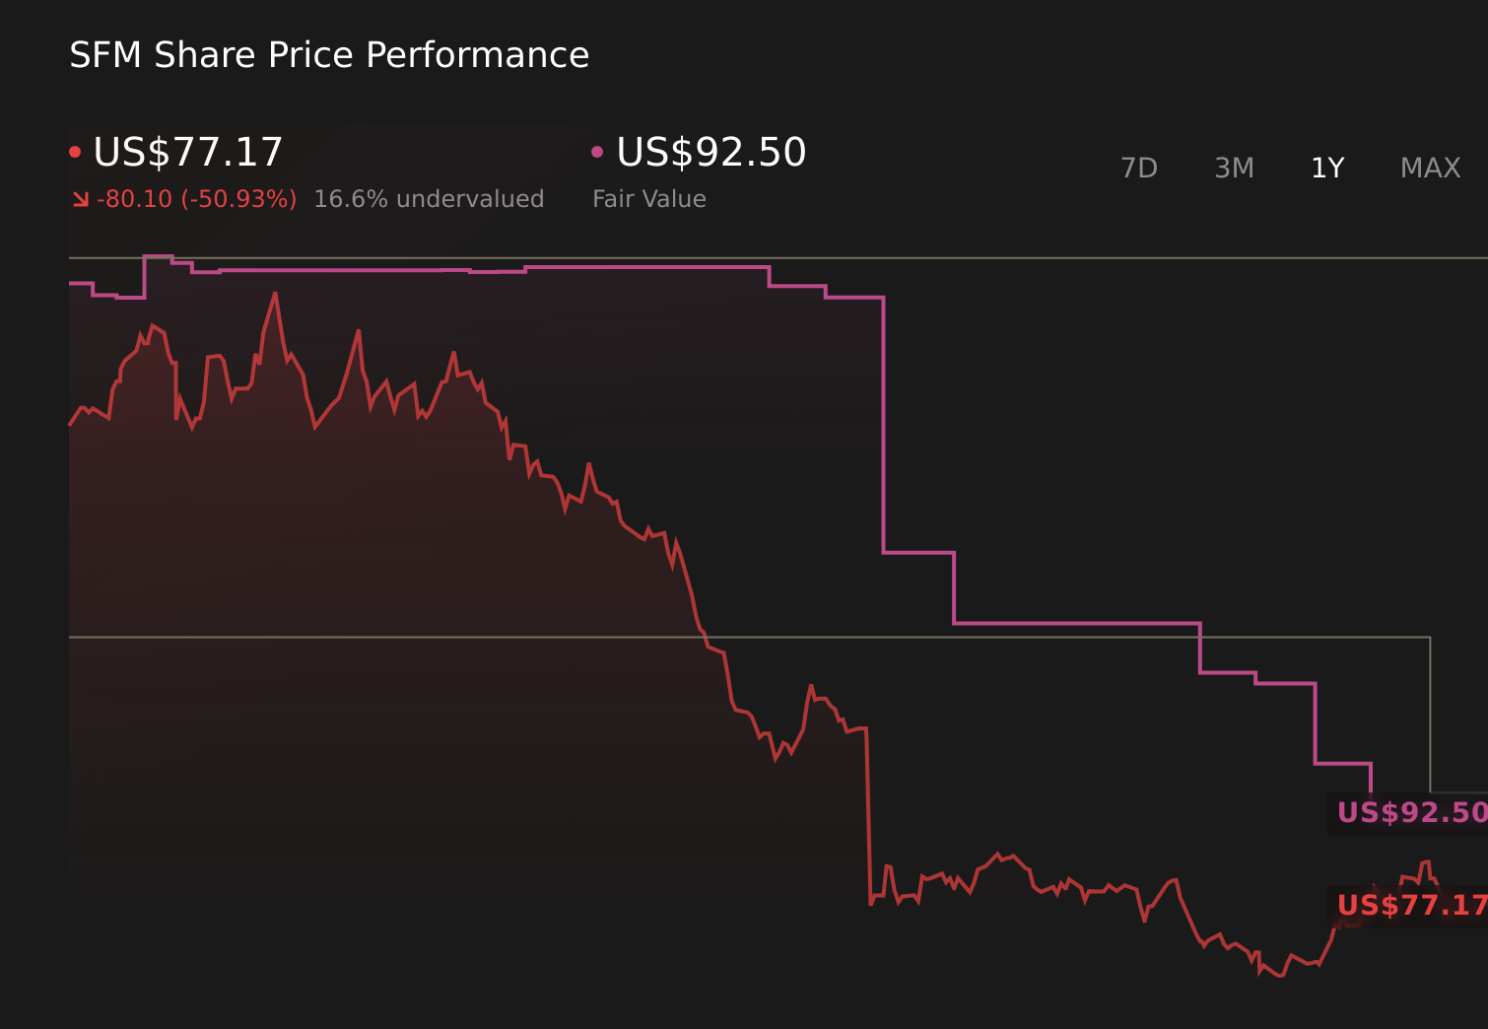Select the 7D time range tab

coord(1139,168)
